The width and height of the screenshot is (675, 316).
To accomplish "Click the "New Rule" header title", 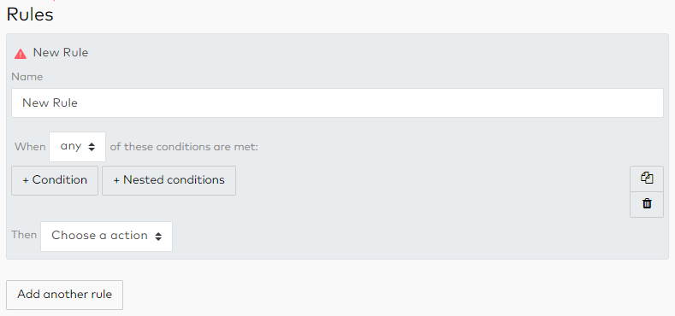I will point(61,53).
